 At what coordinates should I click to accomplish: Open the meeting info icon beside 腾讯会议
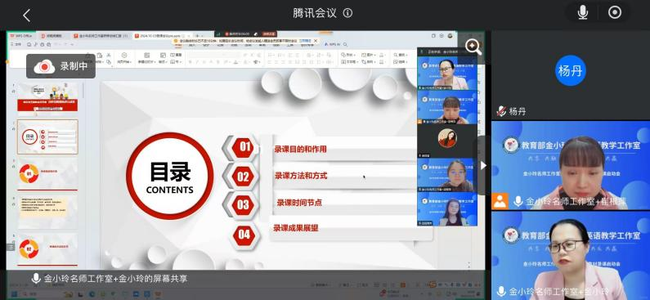tap(347, 13)
